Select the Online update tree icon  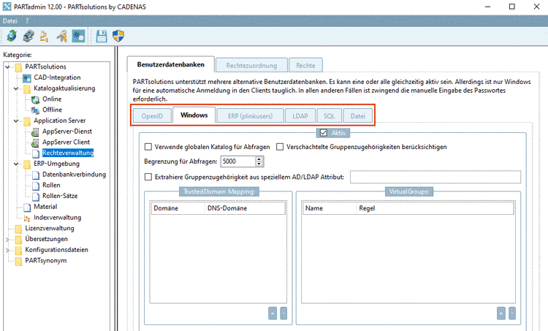[35, 99]
